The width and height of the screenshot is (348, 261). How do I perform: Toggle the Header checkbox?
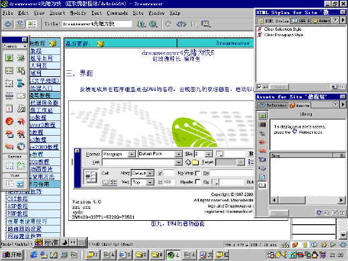[x=197, y=182]
